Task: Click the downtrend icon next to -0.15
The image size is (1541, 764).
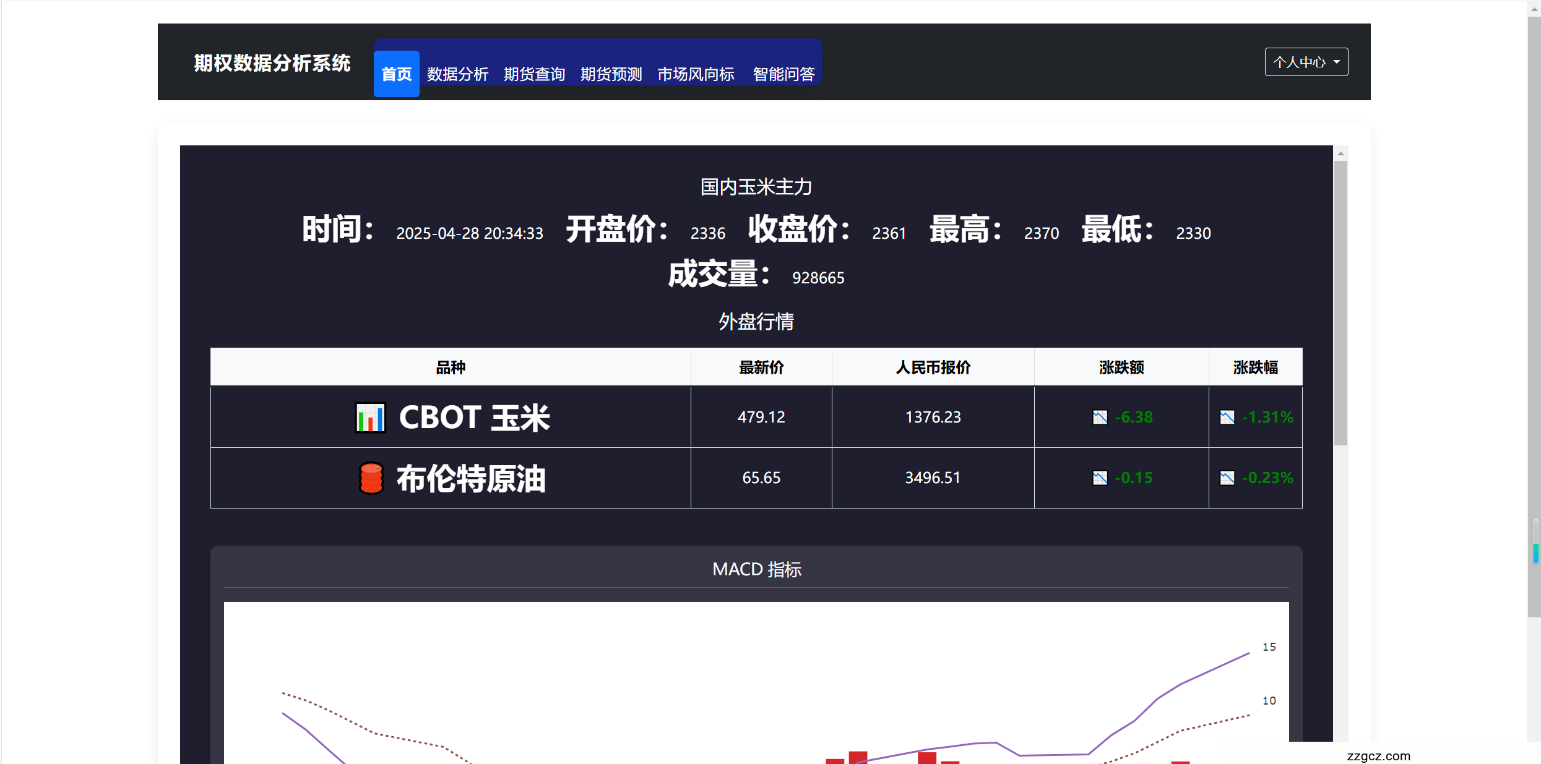Action: pyautogui.click(x=1099, y=478)
